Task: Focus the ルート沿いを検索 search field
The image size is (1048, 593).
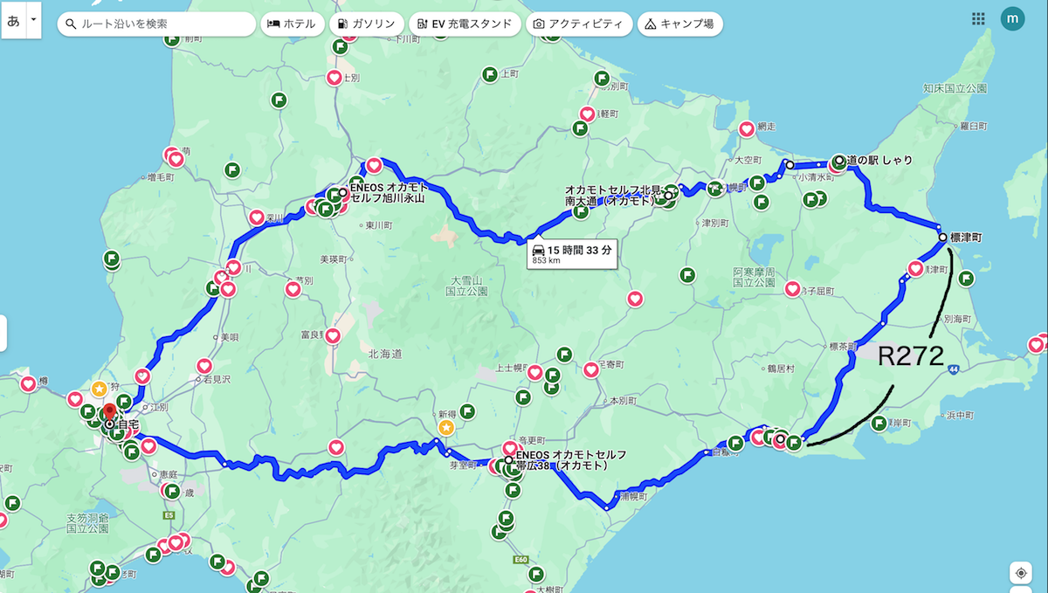Action: click(x=162, y=24)
